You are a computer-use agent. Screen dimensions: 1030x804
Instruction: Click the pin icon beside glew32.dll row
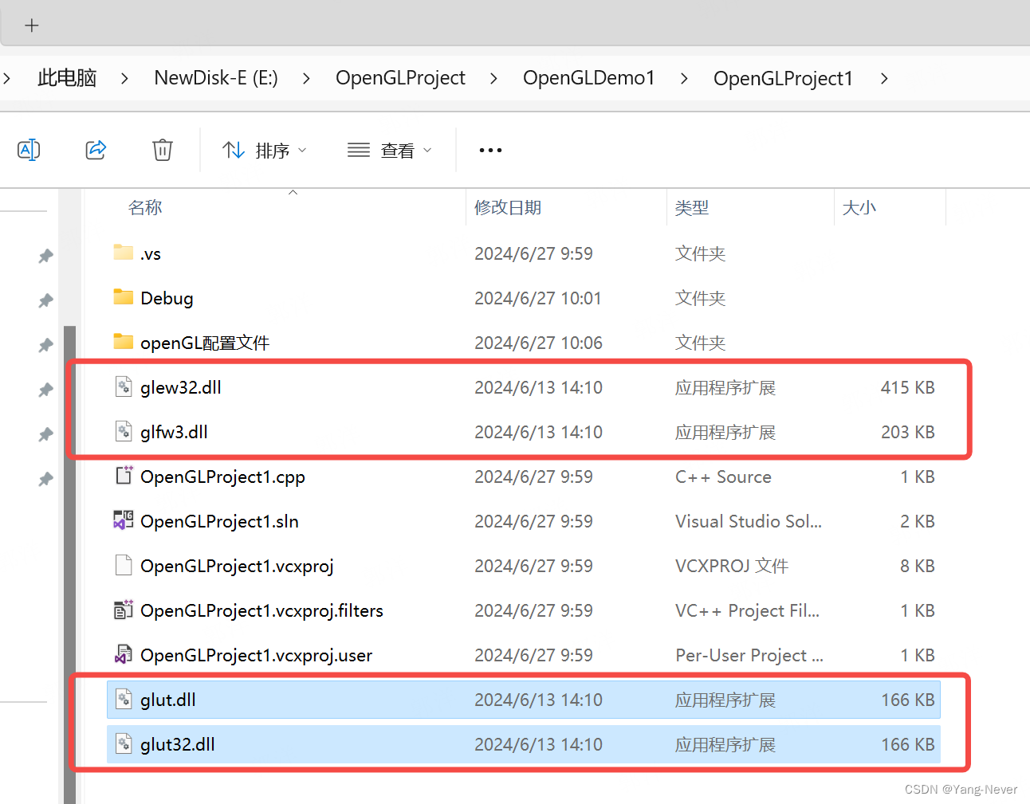pyautogui.click(x=45, y=390)
